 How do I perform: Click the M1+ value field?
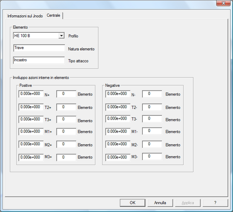click(x=31, y=132)
